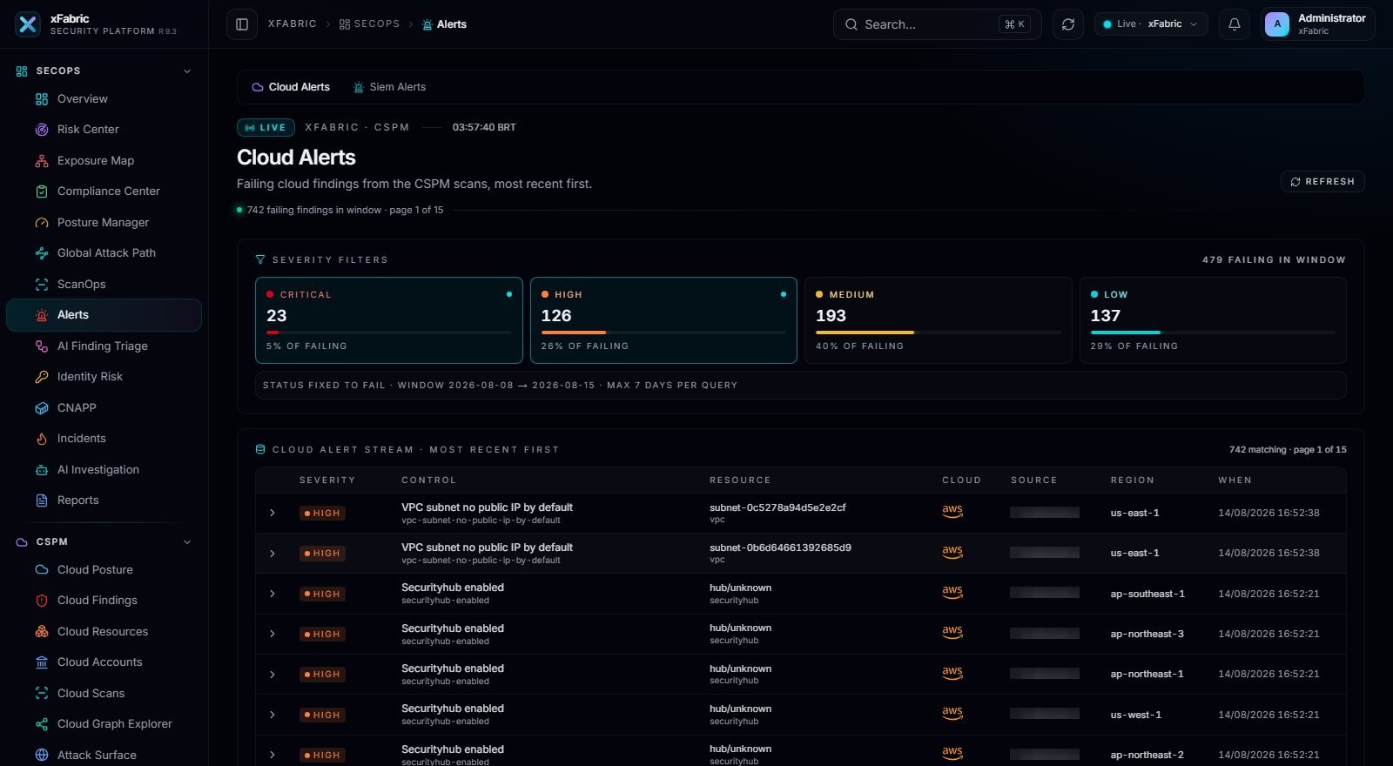Open the Cloud Accounts bank icon

pyautogui.click(x=41, y=662)
